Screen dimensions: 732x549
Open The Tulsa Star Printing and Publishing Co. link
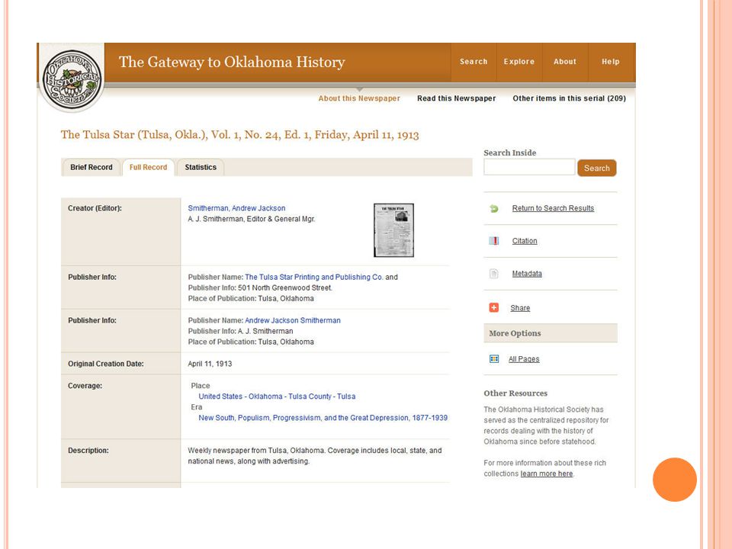tap(313, 277)
